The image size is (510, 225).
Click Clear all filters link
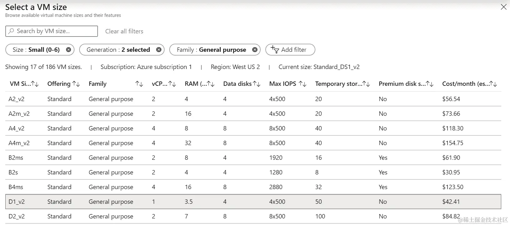[124, 31]
